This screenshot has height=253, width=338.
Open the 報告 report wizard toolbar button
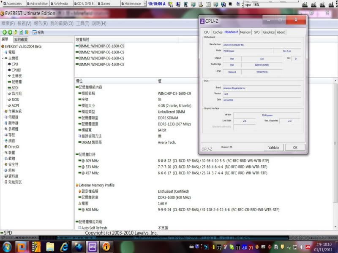point(38,32)
